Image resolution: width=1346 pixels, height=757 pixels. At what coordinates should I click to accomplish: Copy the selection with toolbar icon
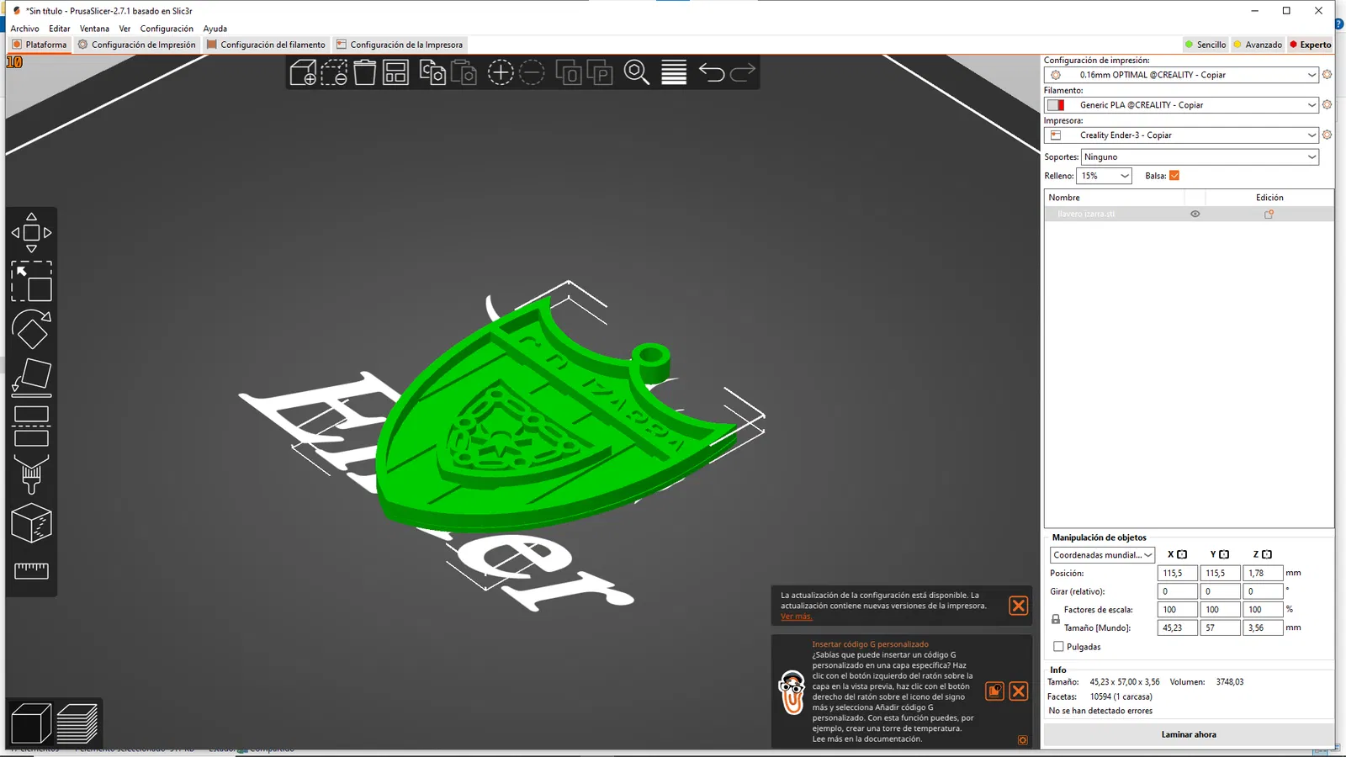tap(432, 73)
